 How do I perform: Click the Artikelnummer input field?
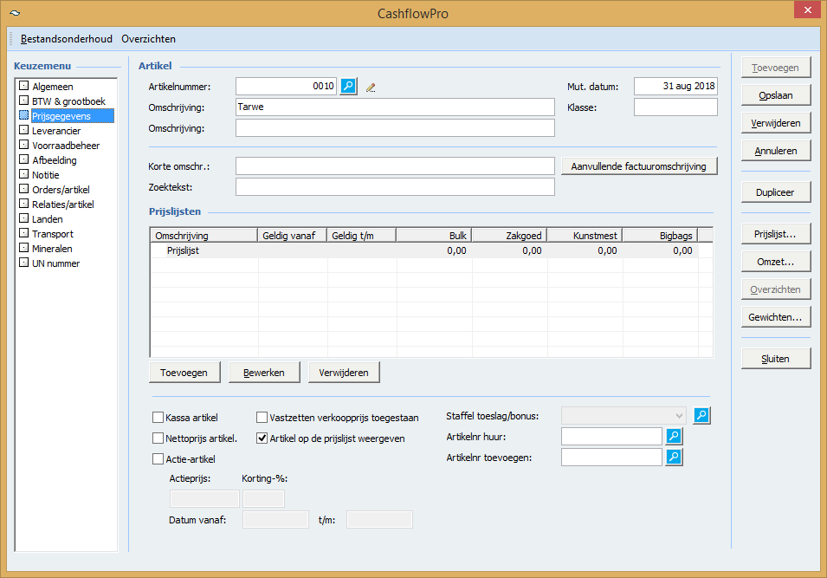pyautogui.click(x=286, y=86)
